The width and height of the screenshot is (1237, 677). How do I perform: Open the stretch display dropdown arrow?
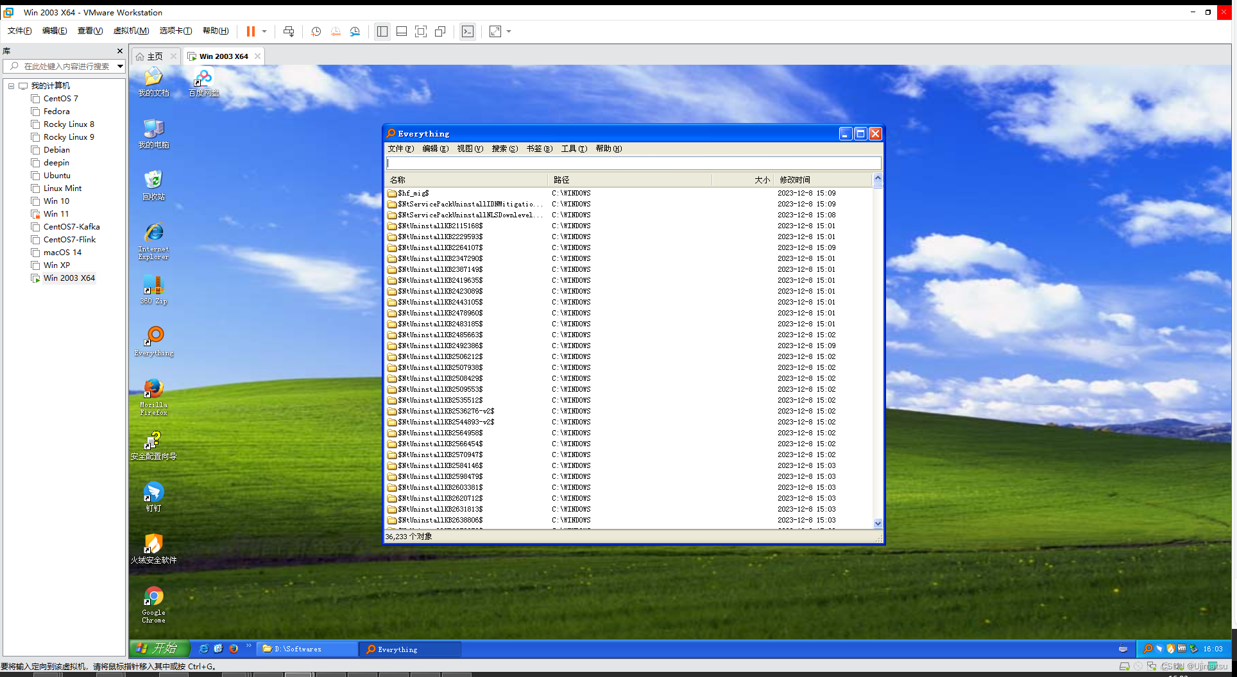click(509, 31)
